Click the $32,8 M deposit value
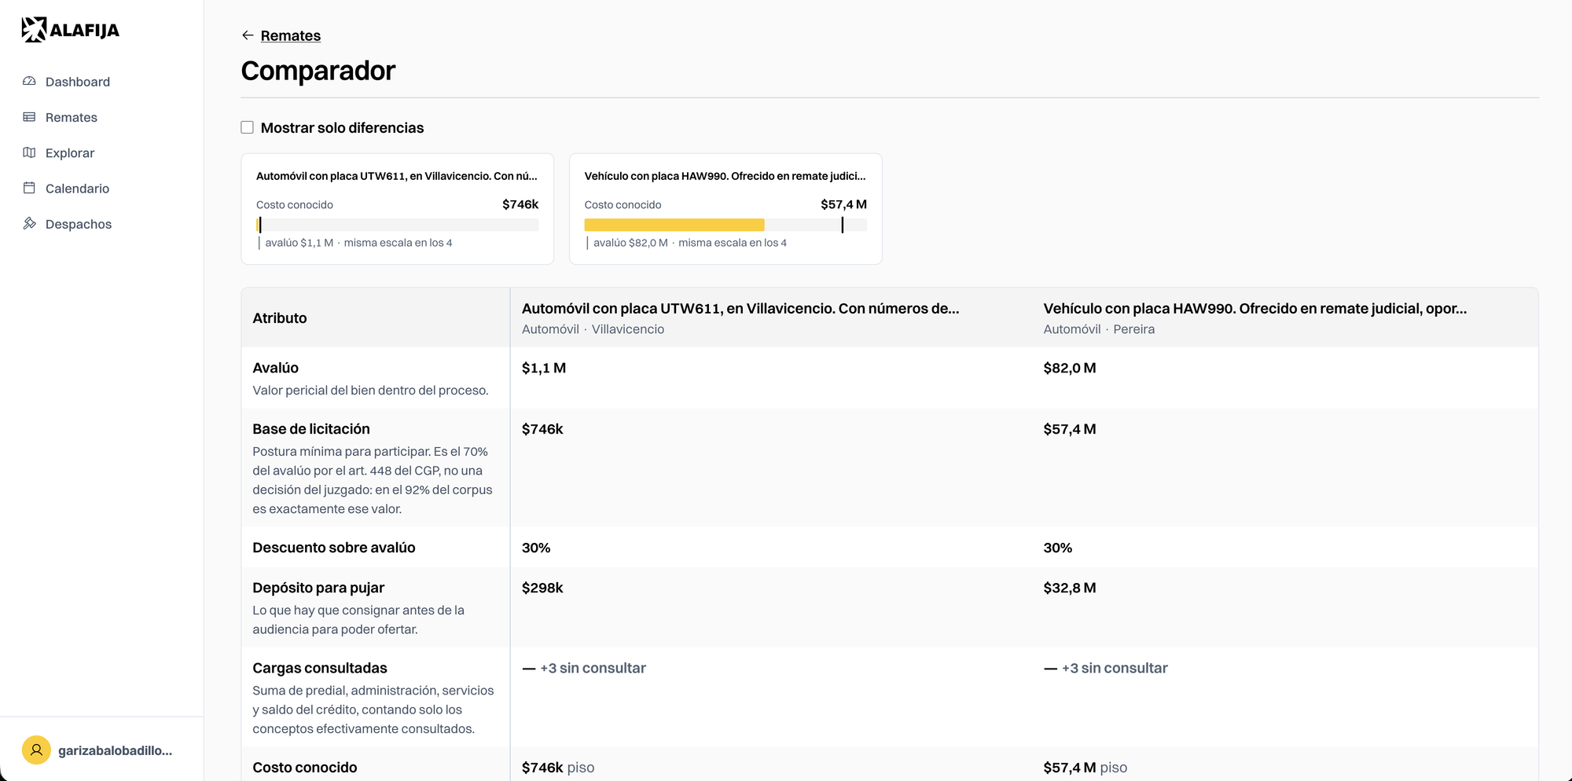The width and height of the screenshot is (1572, 781). coord(1070,588)
